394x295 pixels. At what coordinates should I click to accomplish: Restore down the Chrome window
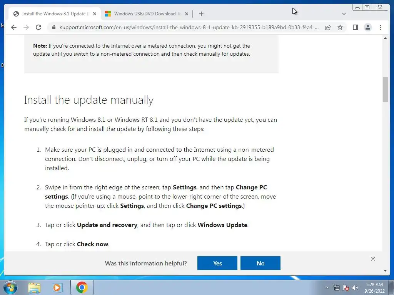(367, 8)
